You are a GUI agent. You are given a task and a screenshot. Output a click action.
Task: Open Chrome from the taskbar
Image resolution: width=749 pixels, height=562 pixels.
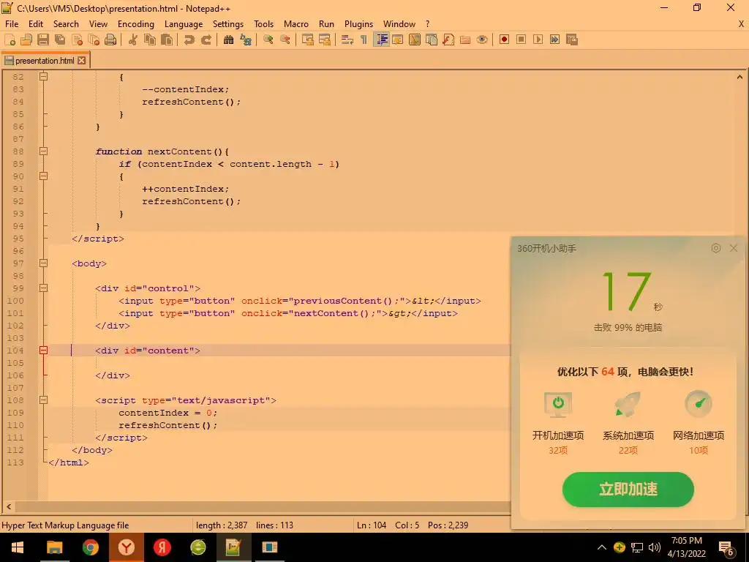click(x=90, y=547)
